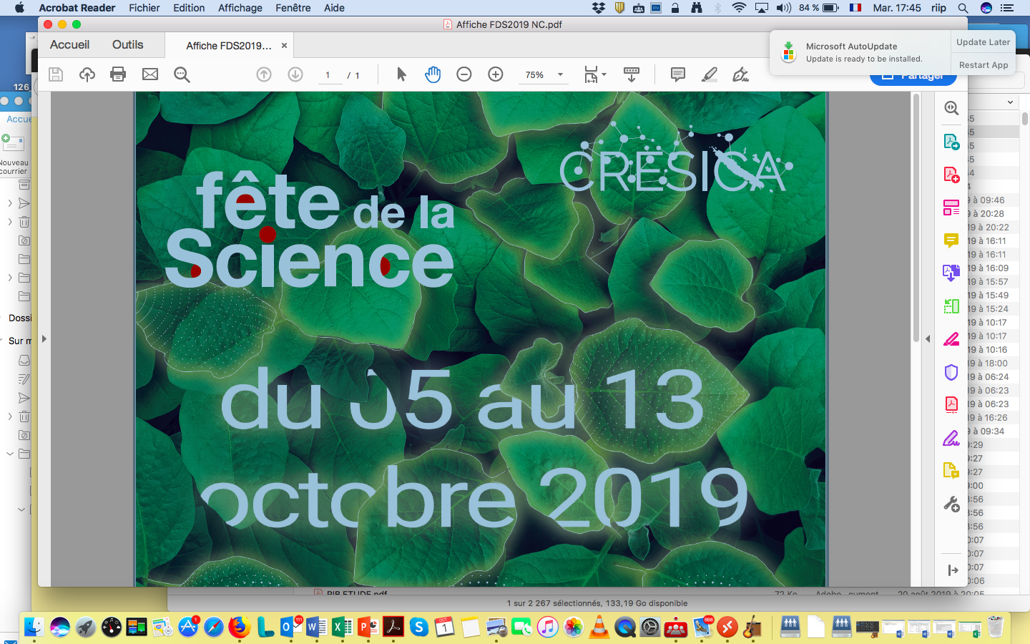Open Protect shield tool in right pane
The width and height of the screenshot is (1030, 644).
[x=951, y=372]
